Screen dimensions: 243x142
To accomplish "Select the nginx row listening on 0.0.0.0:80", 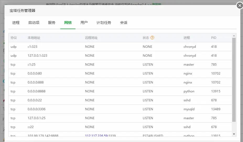I will click(x=120, y=73).
